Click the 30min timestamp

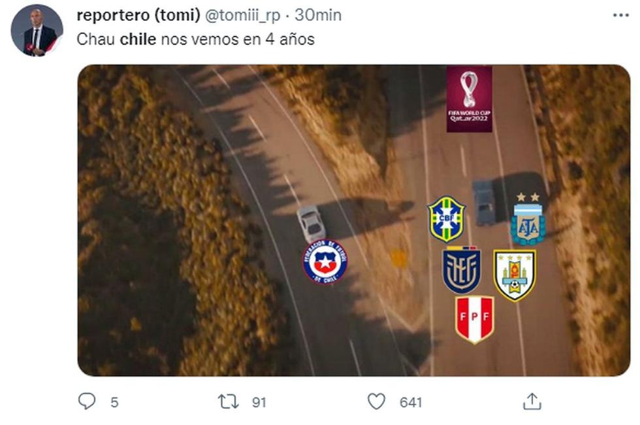[x=318, y=14]
